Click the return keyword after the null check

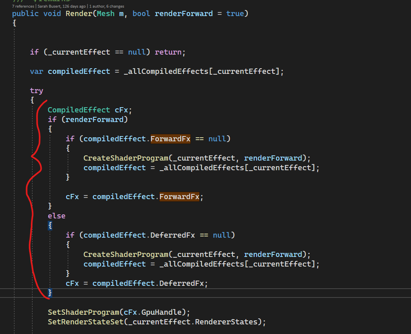coord(168,52)
